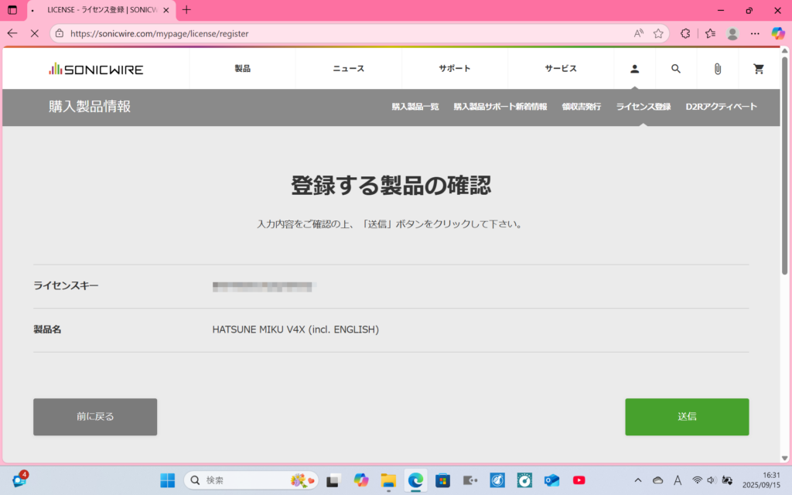Image resolution: width=792 pixels, height=495 pixels.
Task: Open the 製品 menu
Action: [242, 69]
